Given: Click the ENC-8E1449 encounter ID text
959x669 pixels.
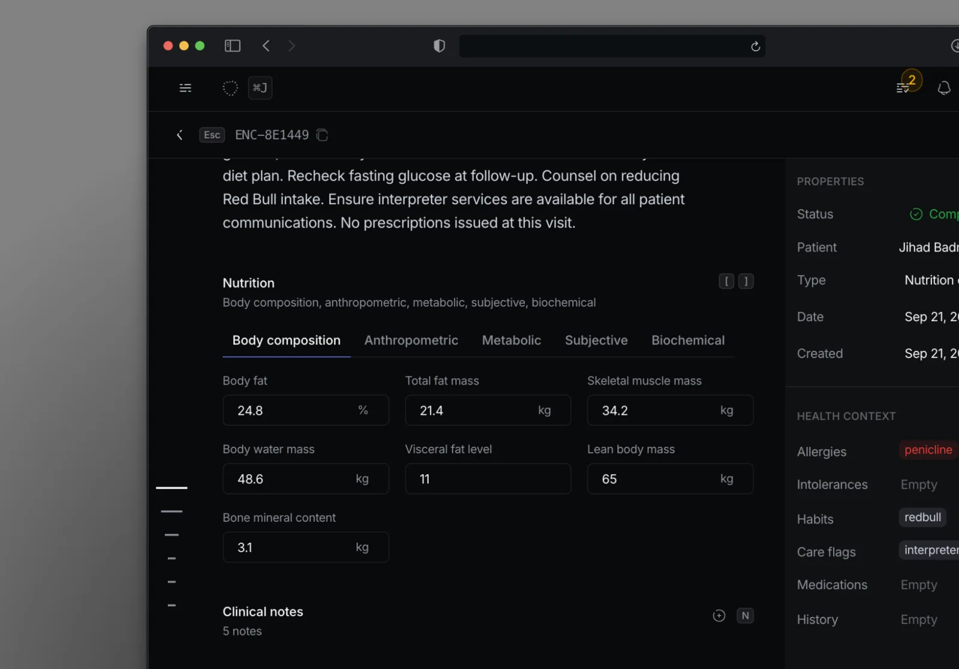Looking at the screenshot, I should [x=272, y=135].
